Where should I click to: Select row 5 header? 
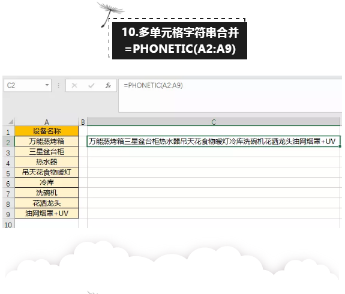8,173
